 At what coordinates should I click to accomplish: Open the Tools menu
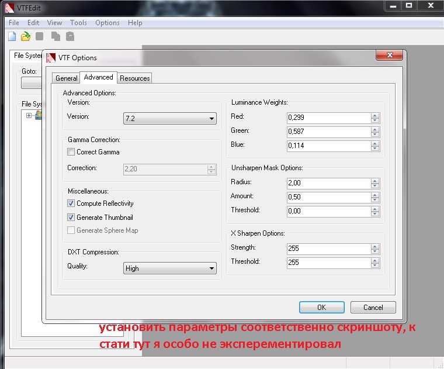tap(78, 23)
